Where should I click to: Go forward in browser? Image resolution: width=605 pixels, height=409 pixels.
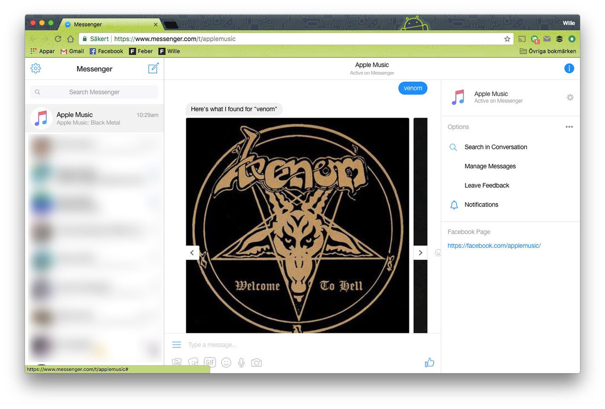45,39
